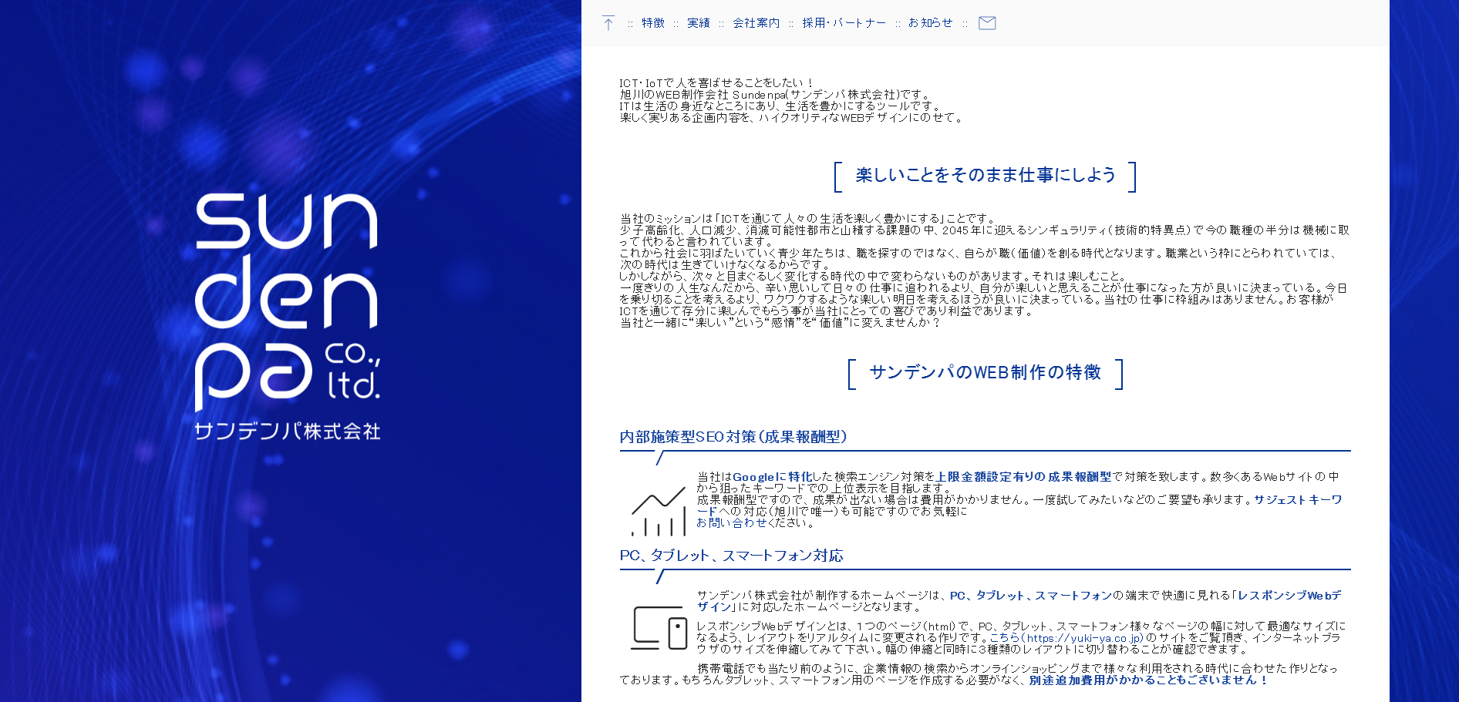Select the お知らせ navigation item

point(930,23)
